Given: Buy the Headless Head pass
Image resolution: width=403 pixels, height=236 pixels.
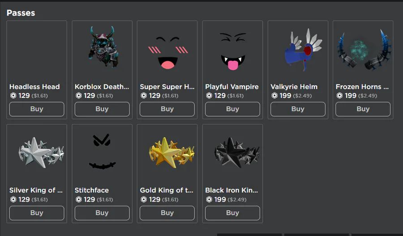Looking at the screenshot, I should 37,109.
